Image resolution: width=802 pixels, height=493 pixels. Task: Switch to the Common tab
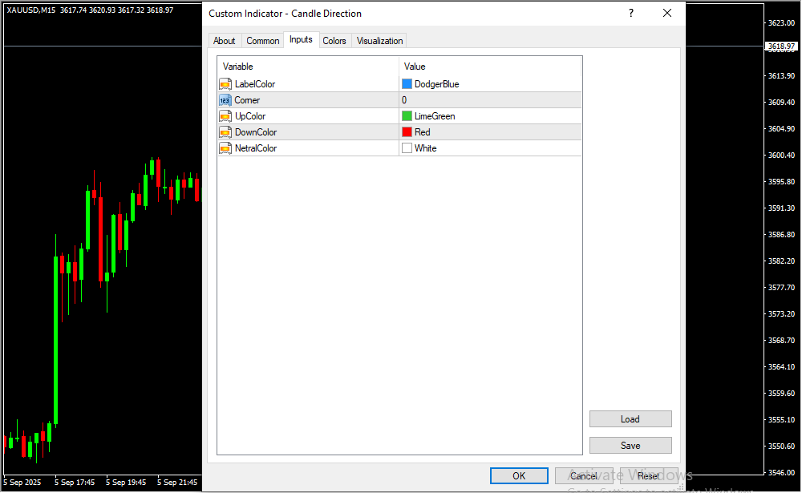tap(262, 41)
